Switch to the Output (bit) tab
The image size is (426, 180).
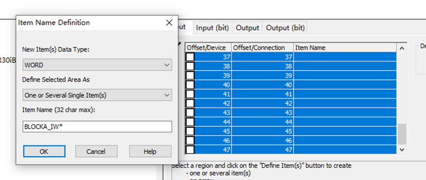pyautogui.click(x=285, y=28)
